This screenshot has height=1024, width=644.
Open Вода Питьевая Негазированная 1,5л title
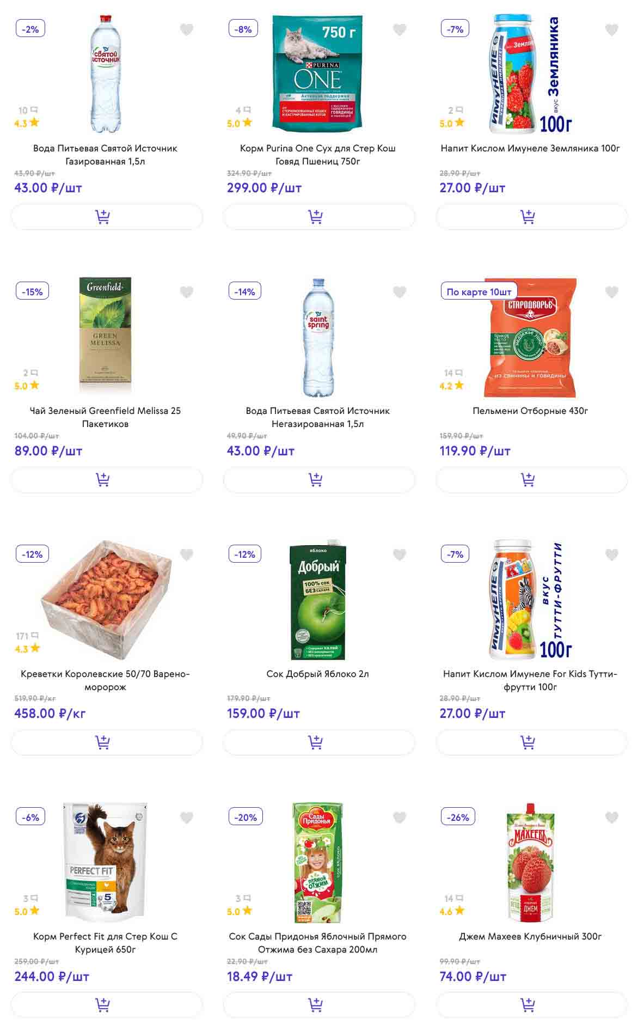click(317, 417)
